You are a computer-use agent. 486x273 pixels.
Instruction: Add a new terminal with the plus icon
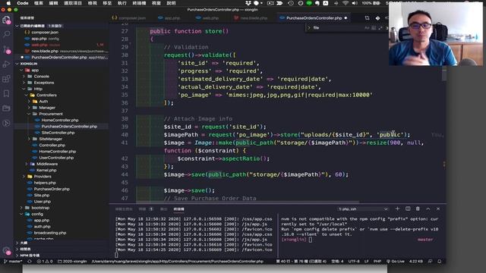coord(397,209)
